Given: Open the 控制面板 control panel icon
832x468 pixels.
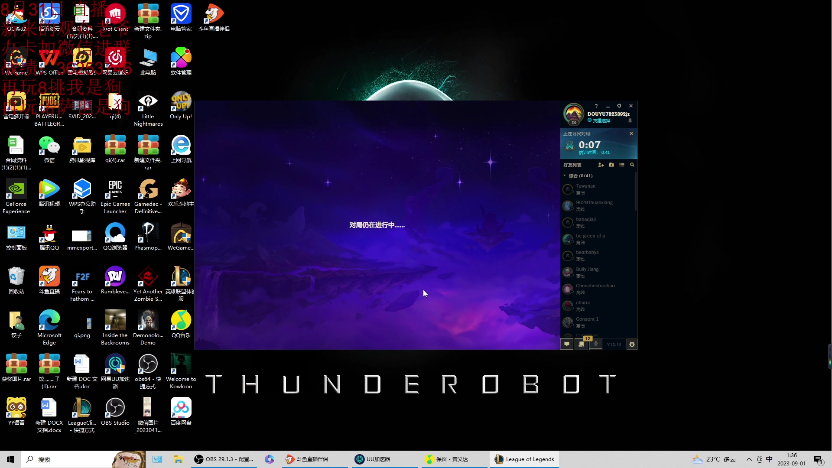Looking at the screenshot, I should pyautogui.click(x=16, y=237).
